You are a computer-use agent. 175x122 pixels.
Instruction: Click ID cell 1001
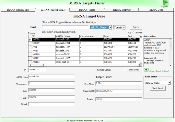click(44, 47)
